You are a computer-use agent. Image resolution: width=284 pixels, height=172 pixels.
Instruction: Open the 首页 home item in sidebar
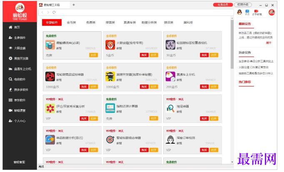(x=15, y=27)
